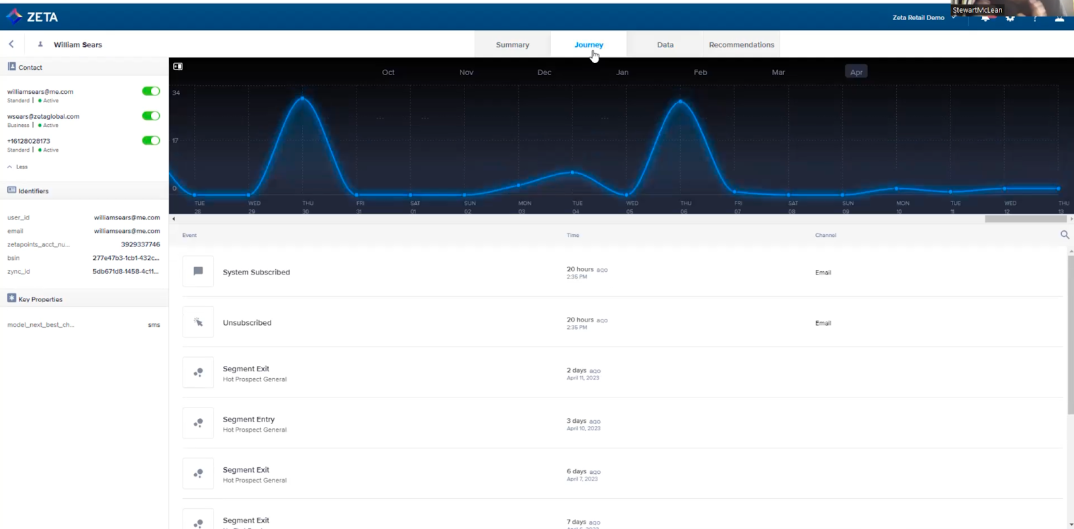Viewport: 1074px width, 529px height.
Task: Open the user account icon in header
Action: (1059, 18)
